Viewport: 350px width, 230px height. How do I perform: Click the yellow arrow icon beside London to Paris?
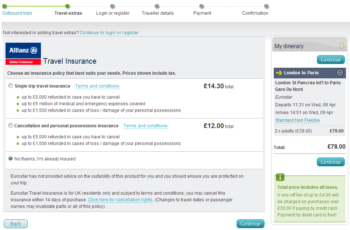point(279,72)
